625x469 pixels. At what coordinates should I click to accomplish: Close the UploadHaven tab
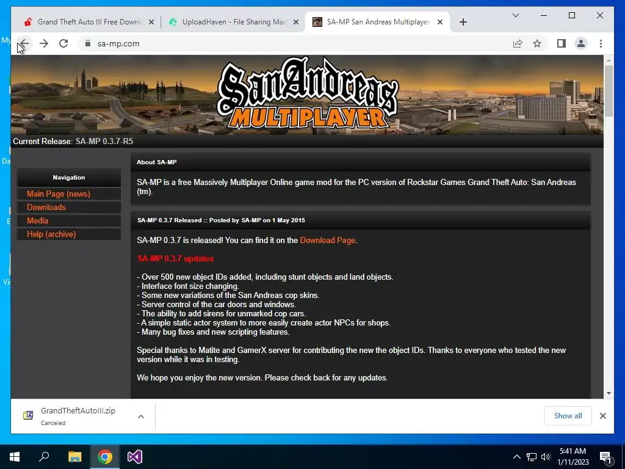click(296, 22)
